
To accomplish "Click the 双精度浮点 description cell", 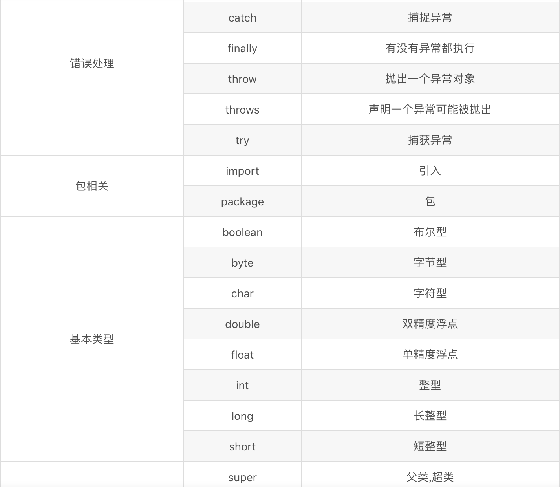I will (x=430, y=324).
